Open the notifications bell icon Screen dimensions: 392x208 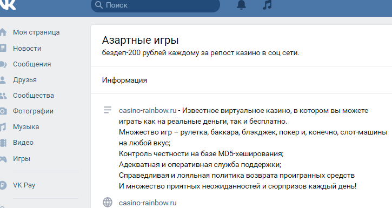click(x=241, y=4)
